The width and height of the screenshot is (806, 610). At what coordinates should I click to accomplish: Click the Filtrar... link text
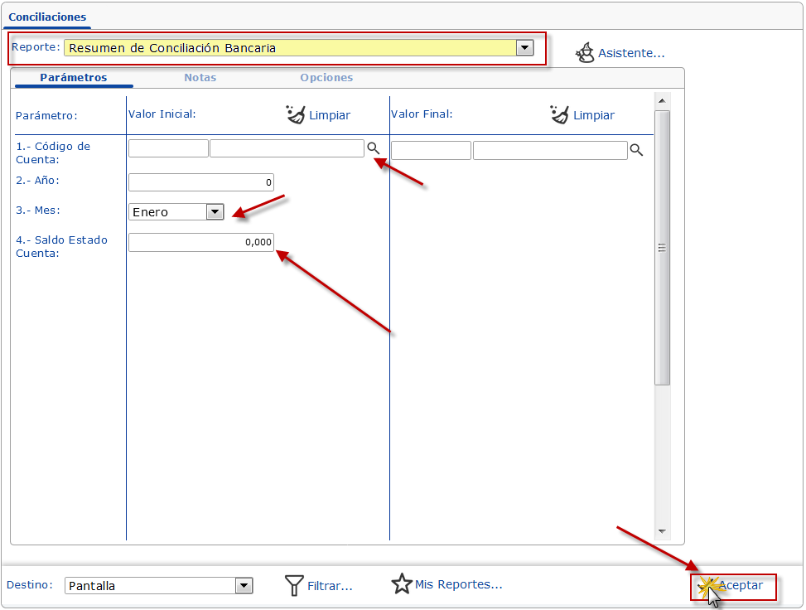coord(330,586)
